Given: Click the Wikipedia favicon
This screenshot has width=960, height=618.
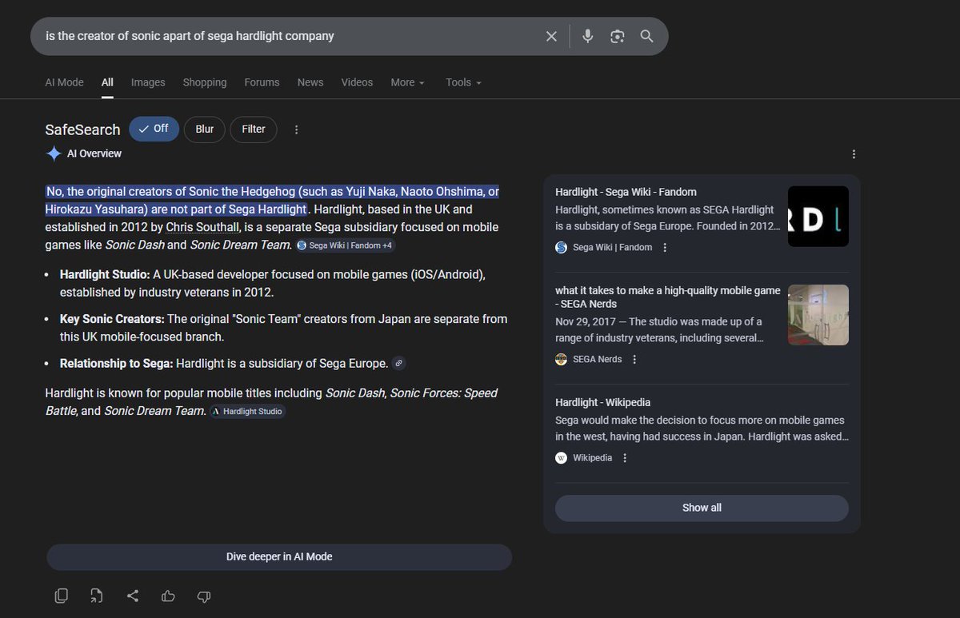Looking at the screenshot, I should coord(562,458).
